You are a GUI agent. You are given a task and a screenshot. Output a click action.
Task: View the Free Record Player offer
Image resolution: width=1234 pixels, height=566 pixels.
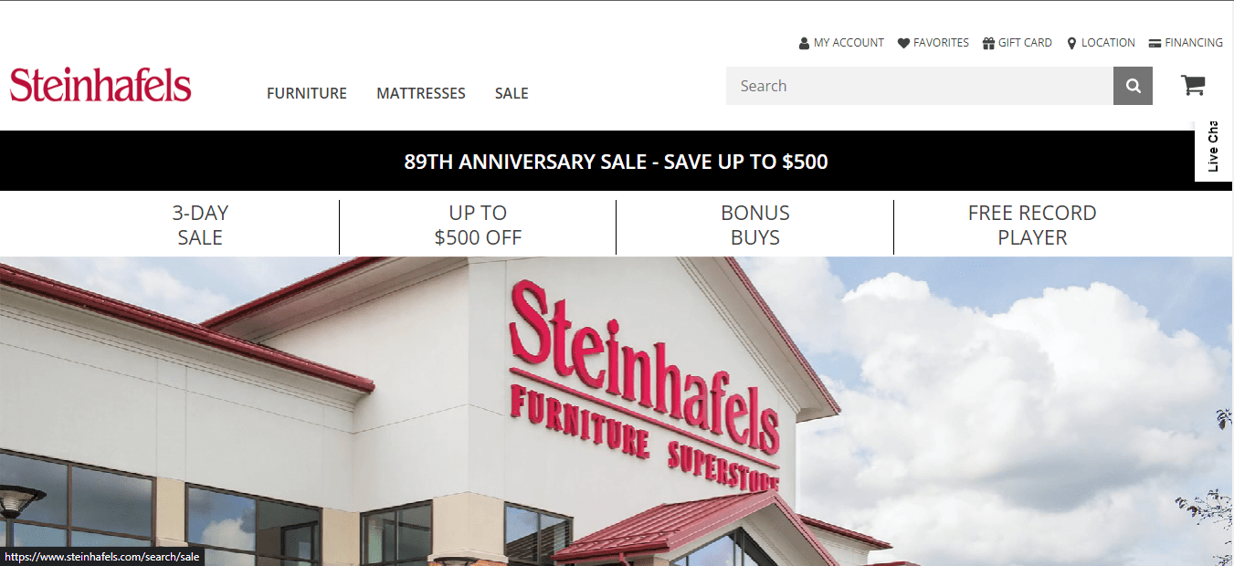pyautogui.click(x=1032, y=225)
